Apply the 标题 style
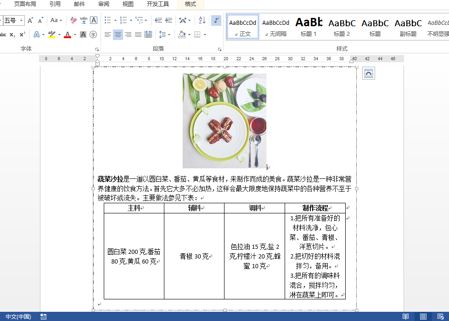This screenshot has height=321, width=449. 375,26
